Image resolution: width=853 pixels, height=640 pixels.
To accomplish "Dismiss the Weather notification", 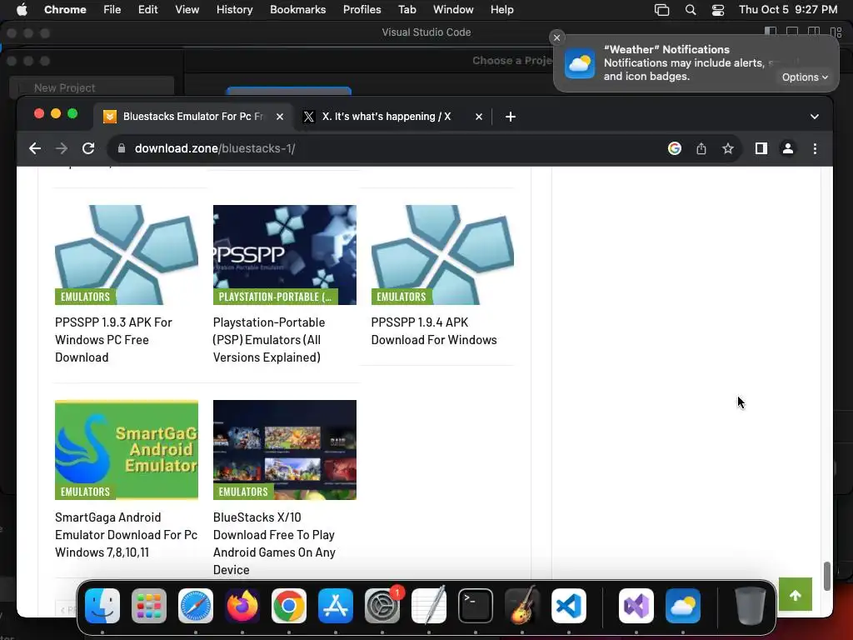I will [556, 37].
